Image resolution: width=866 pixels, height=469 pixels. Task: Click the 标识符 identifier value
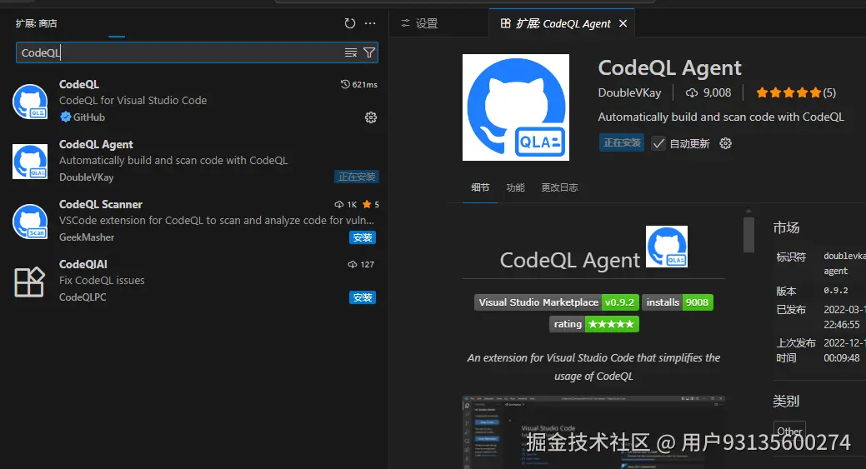pyautogui.click(x=844, y=263)
